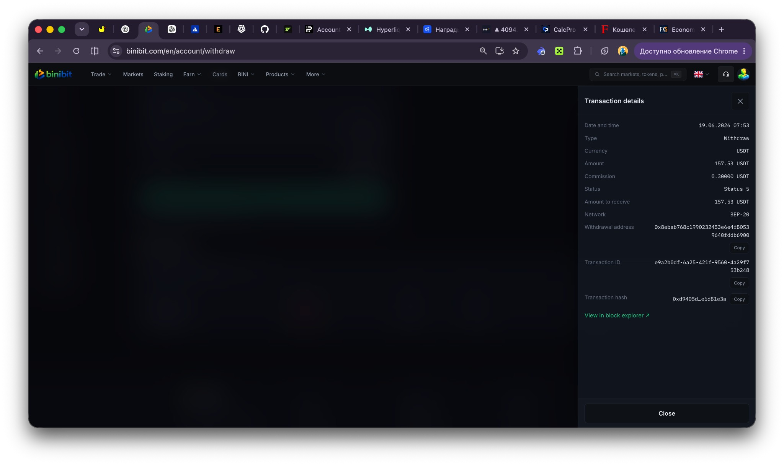The image size is (784, 465).
Task: Expand the Trade dropdown menu
Action: pyautogui.click(x=101, y=74)
